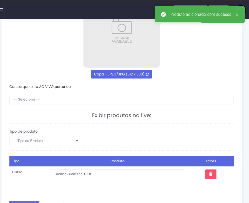Click the Capa JPEG/JPG upload button
This screenshot has height=203, width=249.
pos(121,74)
